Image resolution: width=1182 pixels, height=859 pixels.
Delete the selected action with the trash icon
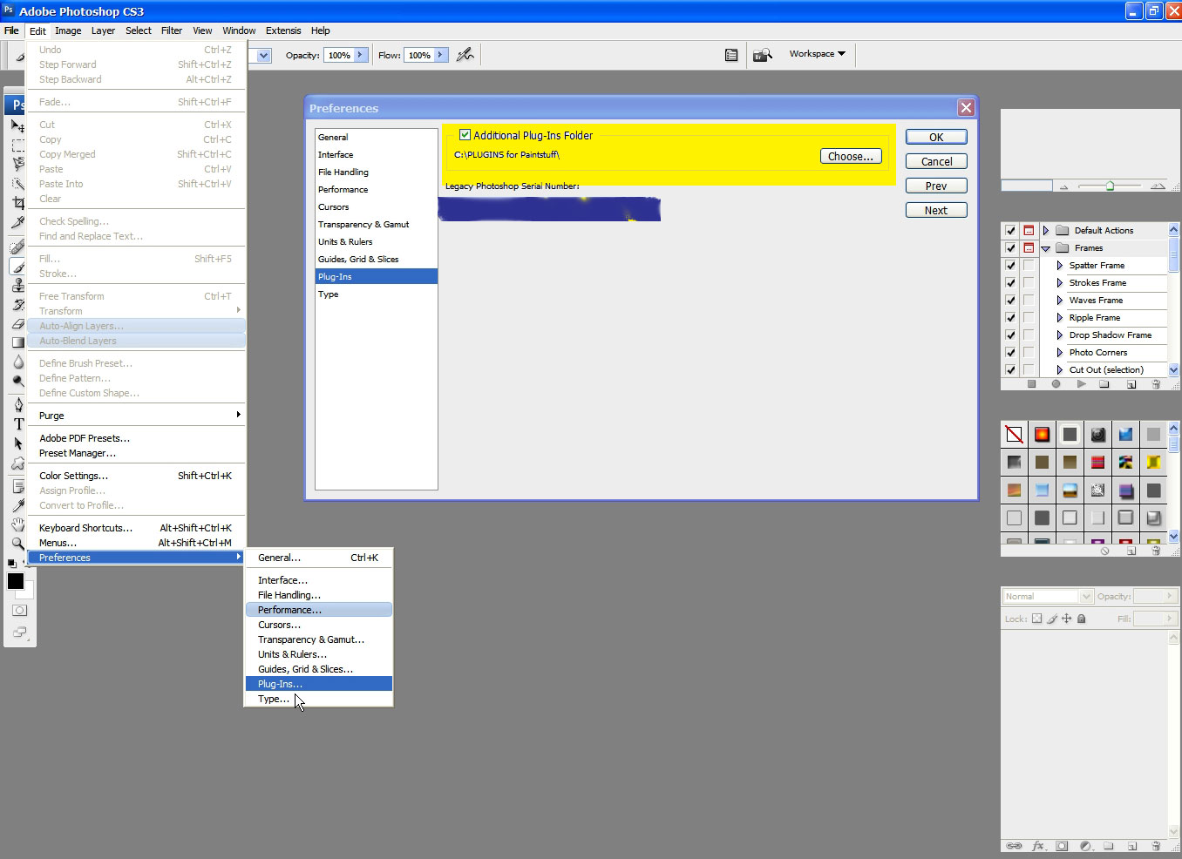click(x=1156, y=383)
